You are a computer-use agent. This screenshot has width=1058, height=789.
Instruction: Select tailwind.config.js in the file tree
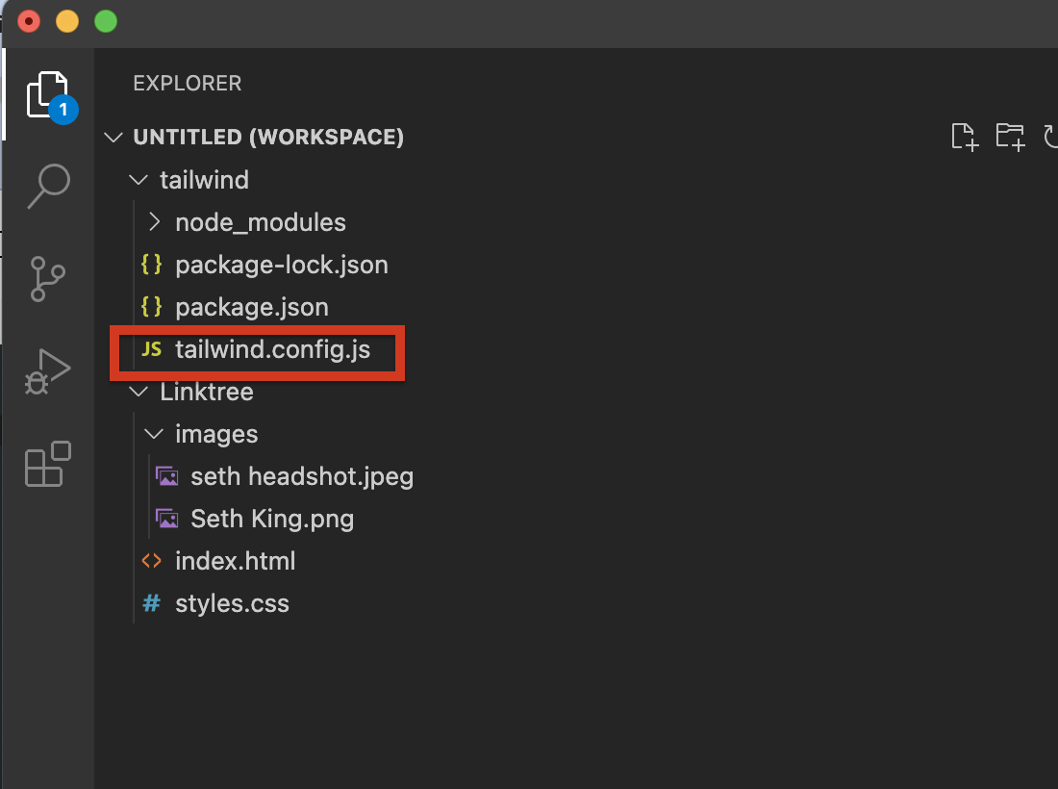(272, 349)
